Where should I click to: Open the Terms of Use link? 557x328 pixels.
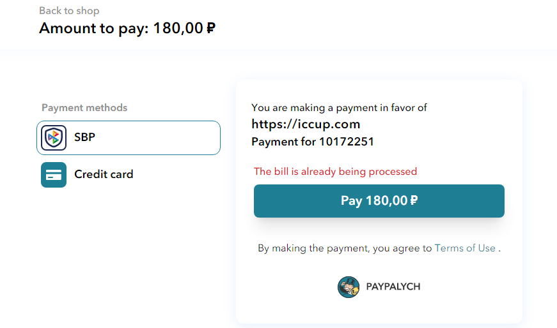(x=465, y=248)
